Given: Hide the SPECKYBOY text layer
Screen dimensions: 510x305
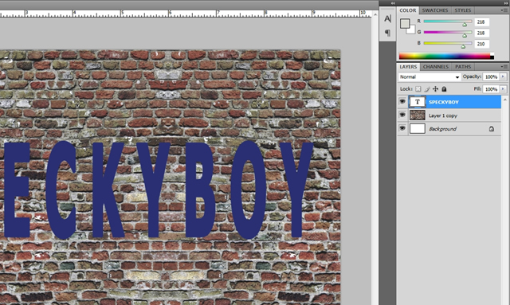Looking at the screenshot, I should click(x=402, y=102).
